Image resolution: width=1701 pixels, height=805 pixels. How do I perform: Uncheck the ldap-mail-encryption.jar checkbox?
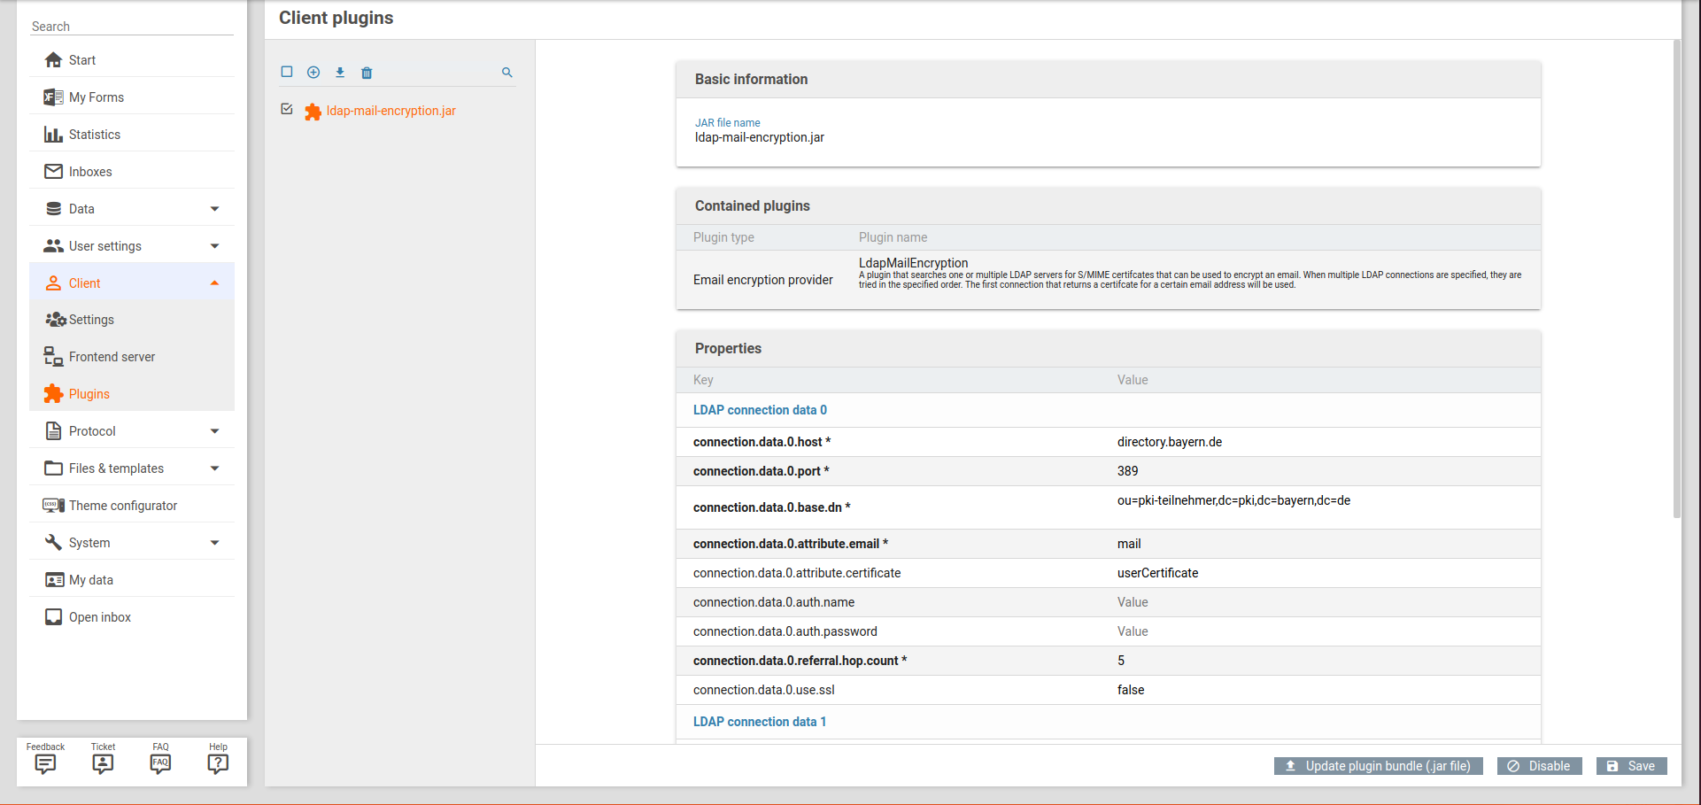[287, 109]
